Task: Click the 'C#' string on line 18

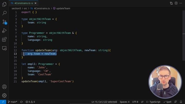Action: 46,71
